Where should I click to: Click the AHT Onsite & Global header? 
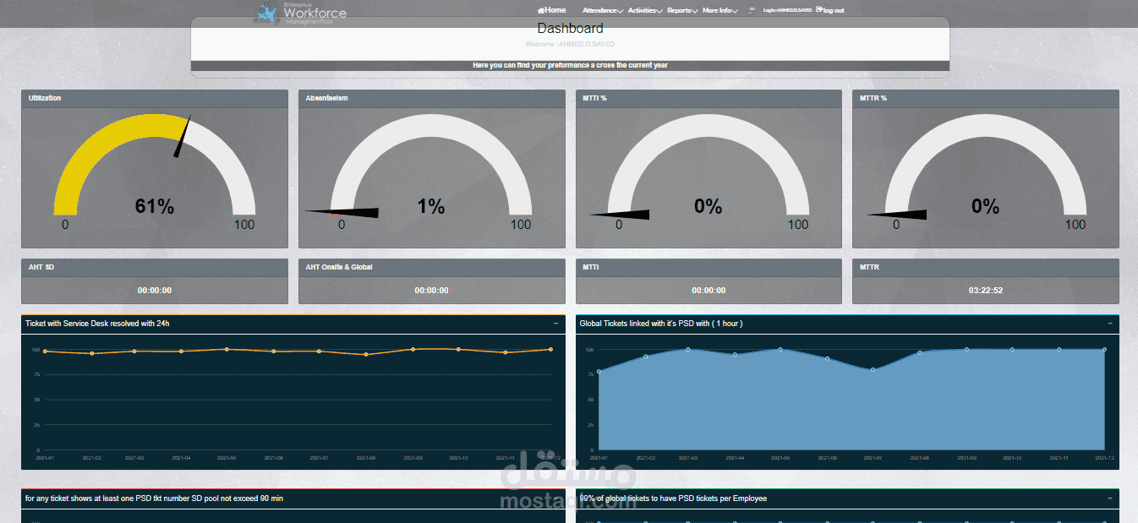pos(432,267)
